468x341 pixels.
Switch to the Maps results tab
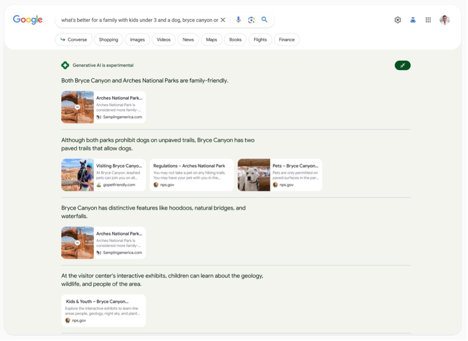pos(211,39)
